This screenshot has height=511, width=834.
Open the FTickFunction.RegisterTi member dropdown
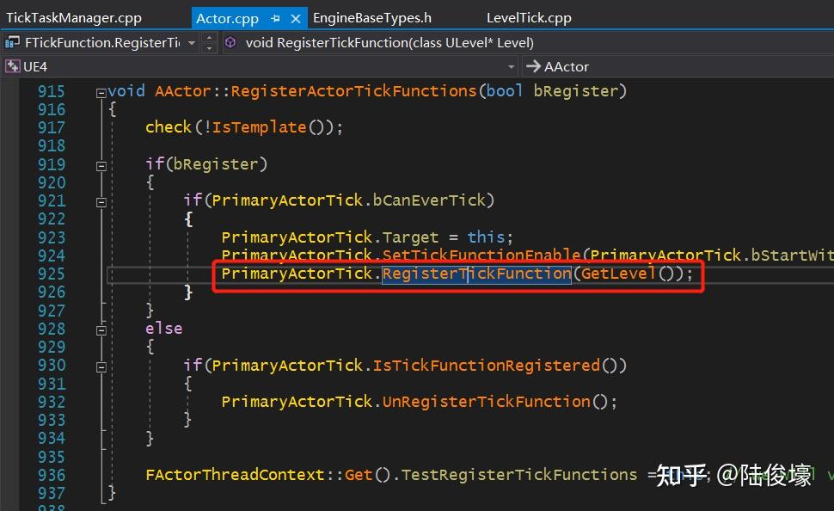[191, 41]
